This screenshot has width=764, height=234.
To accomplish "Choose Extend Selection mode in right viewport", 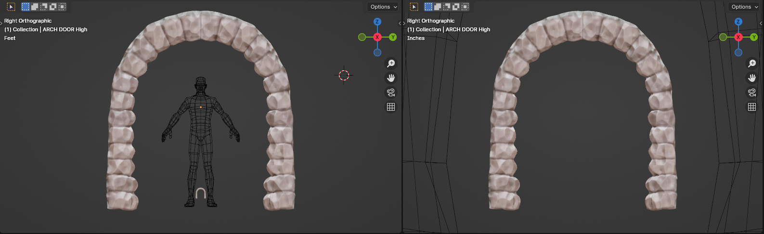I will pyautogui.click(x=438, y=7).
